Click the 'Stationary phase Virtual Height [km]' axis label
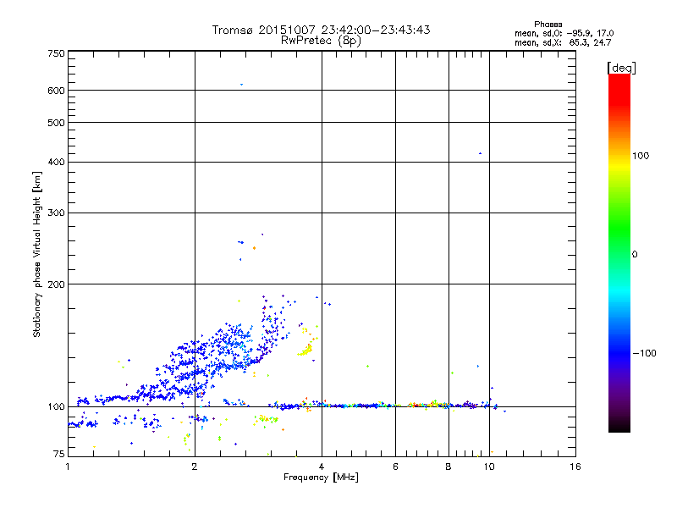 pyautogui.click(x=36, y=255)
